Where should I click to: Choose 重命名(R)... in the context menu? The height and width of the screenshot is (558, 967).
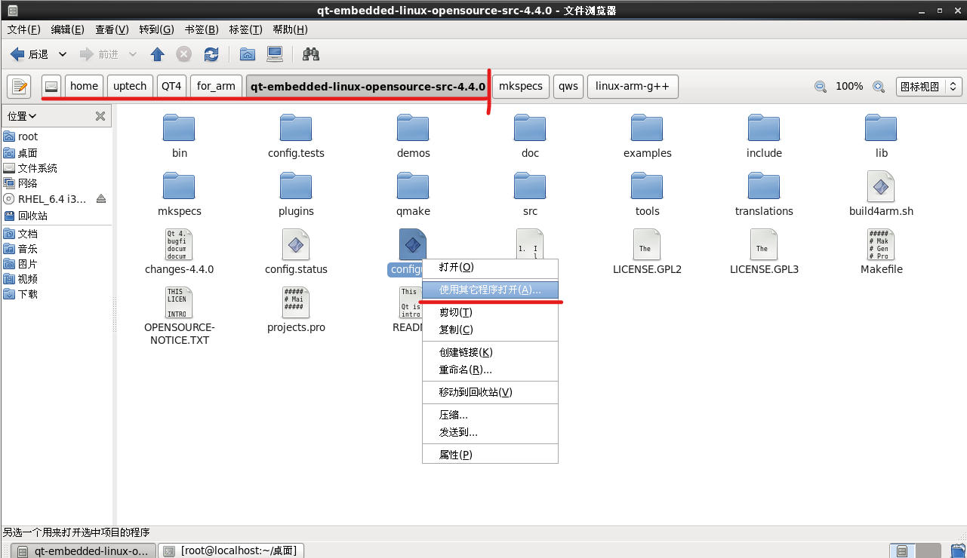click(x=490, y=369)
